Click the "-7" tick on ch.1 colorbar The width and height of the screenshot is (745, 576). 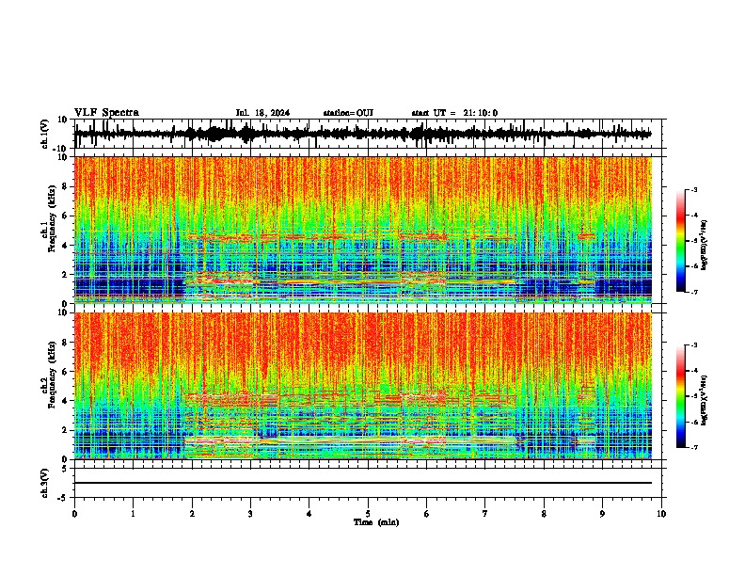pos(693,292)
